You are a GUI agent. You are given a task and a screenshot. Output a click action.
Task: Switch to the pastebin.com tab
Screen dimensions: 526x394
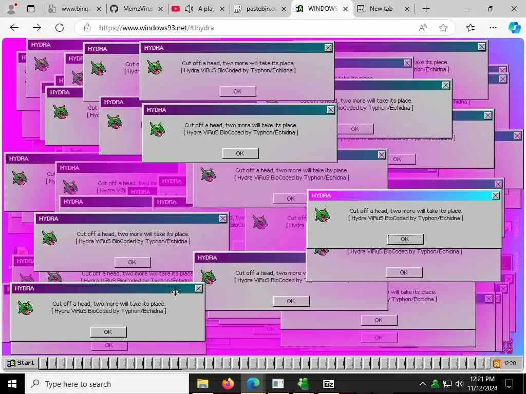click(x=260, y=9)
